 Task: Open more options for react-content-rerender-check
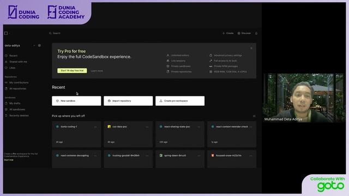[251, 127]
